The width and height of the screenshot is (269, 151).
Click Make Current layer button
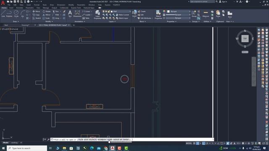tap(122, 15)
